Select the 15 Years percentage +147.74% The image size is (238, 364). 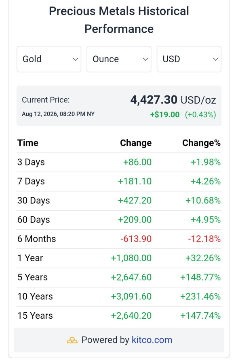(200, 316)
